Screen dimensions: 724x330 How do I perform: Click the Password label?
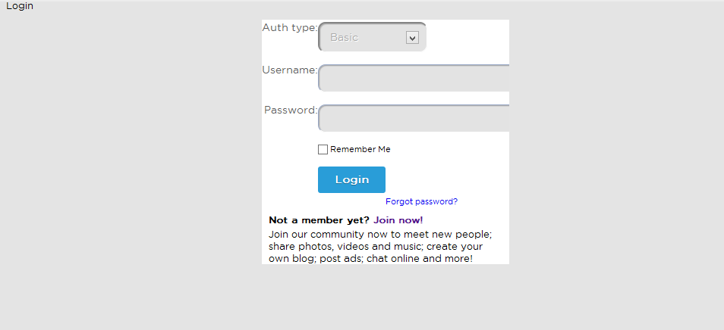[x=291, y=110]
